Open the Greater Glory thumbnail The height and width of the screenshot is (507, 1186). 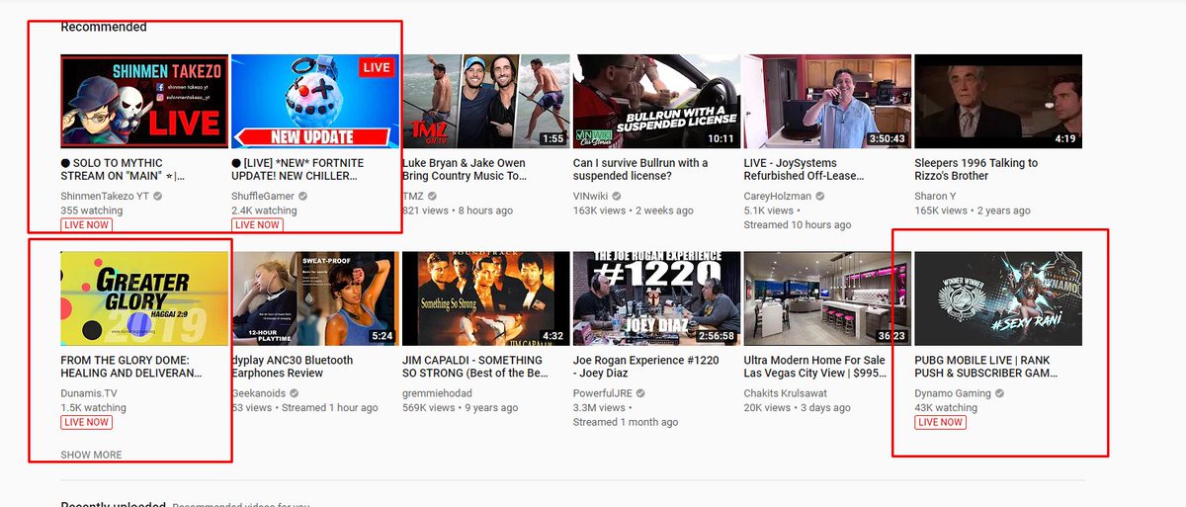click(x=144, y=298)
